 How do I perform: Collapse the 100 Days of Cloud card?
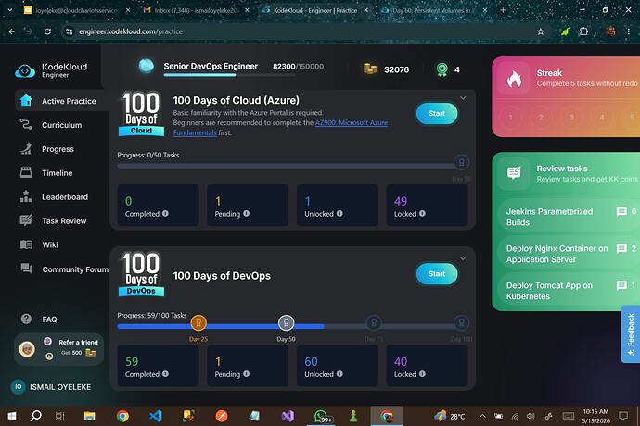coord(463,98)
